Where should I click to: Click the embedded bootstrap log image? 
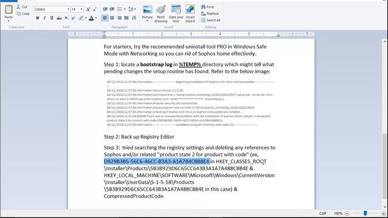pyautogui.click(x=191, y=104)
